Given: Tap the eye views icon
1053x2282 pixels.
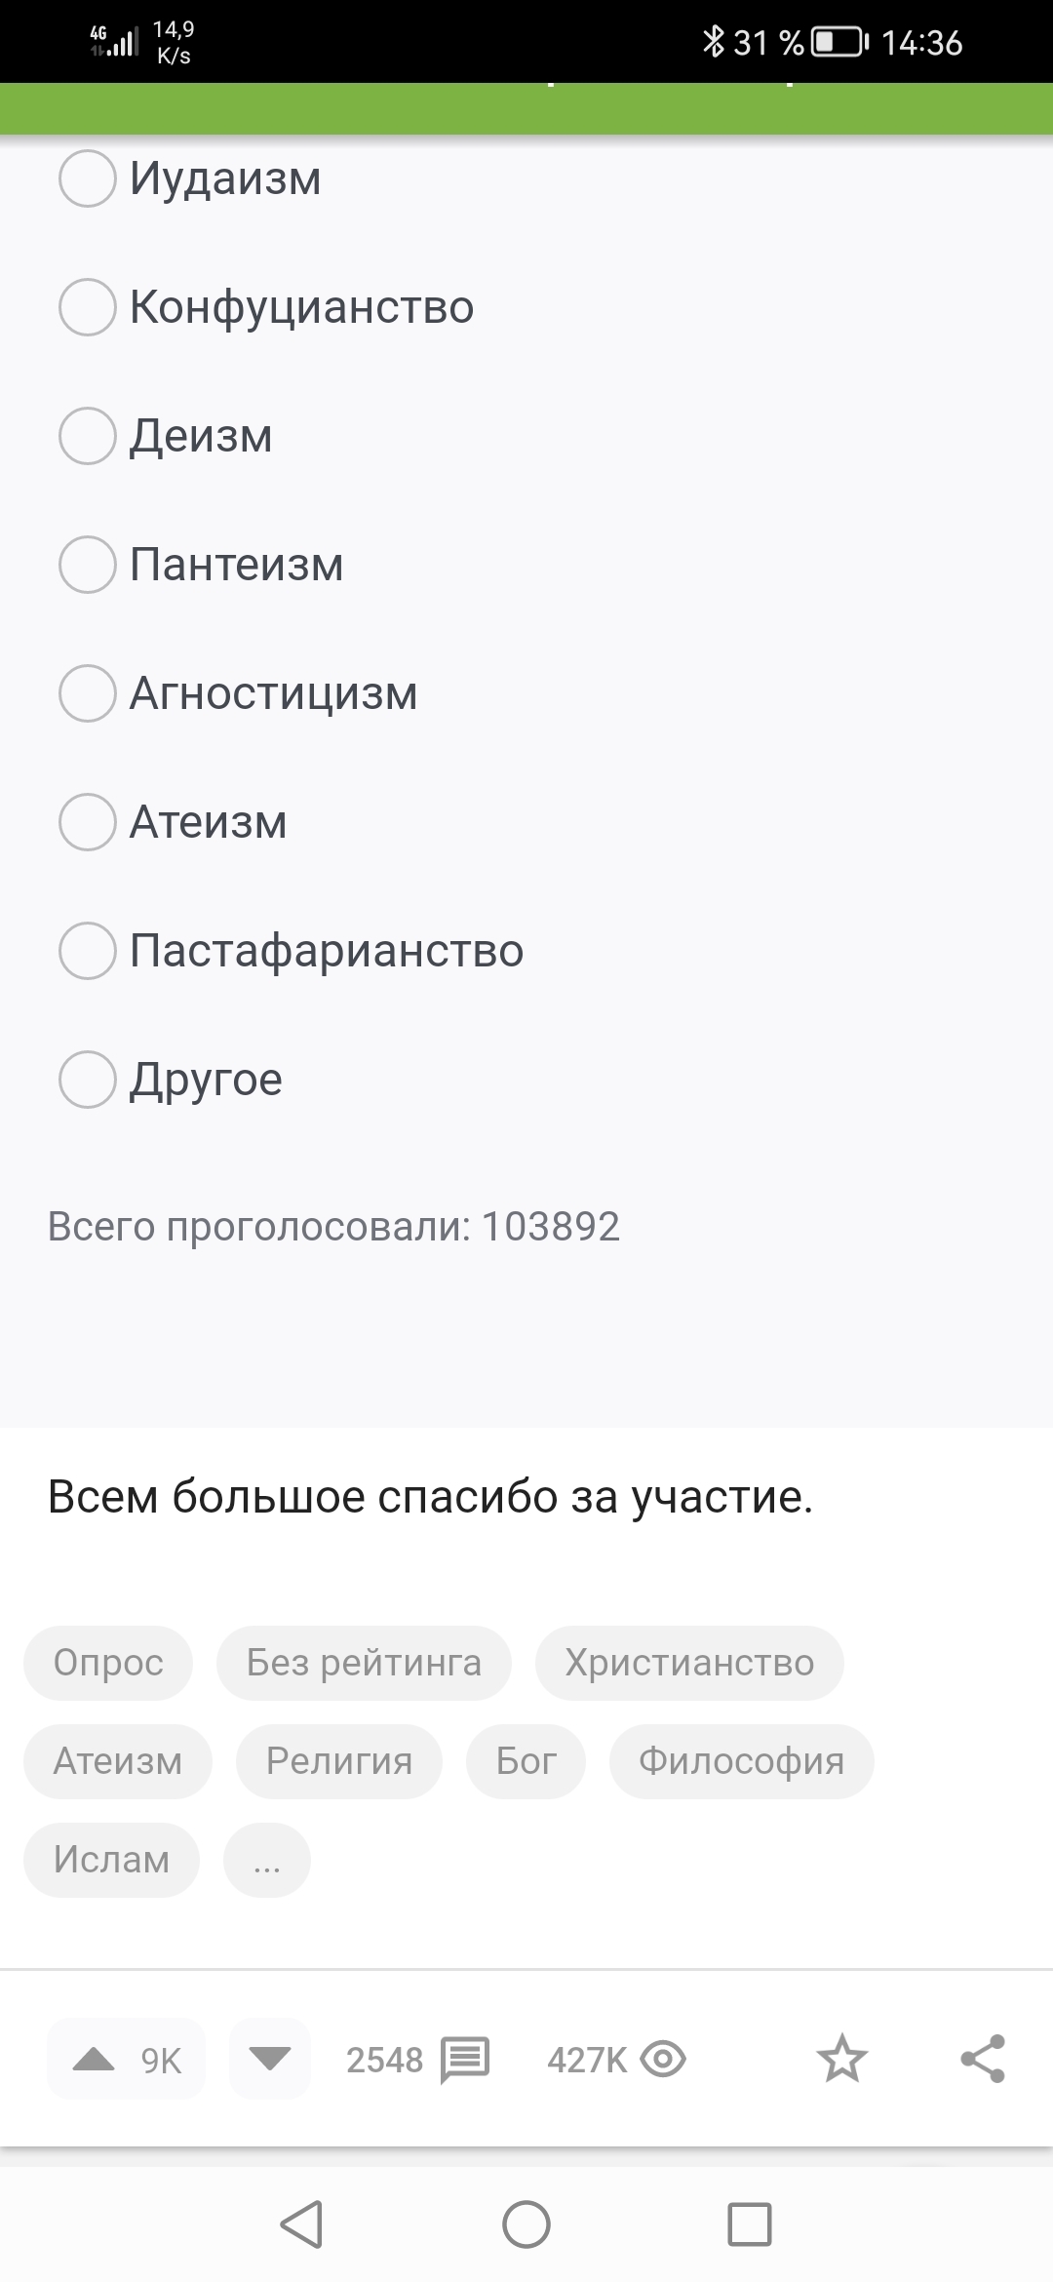Looking at the screenshot, I should (x=663, y=2060).
